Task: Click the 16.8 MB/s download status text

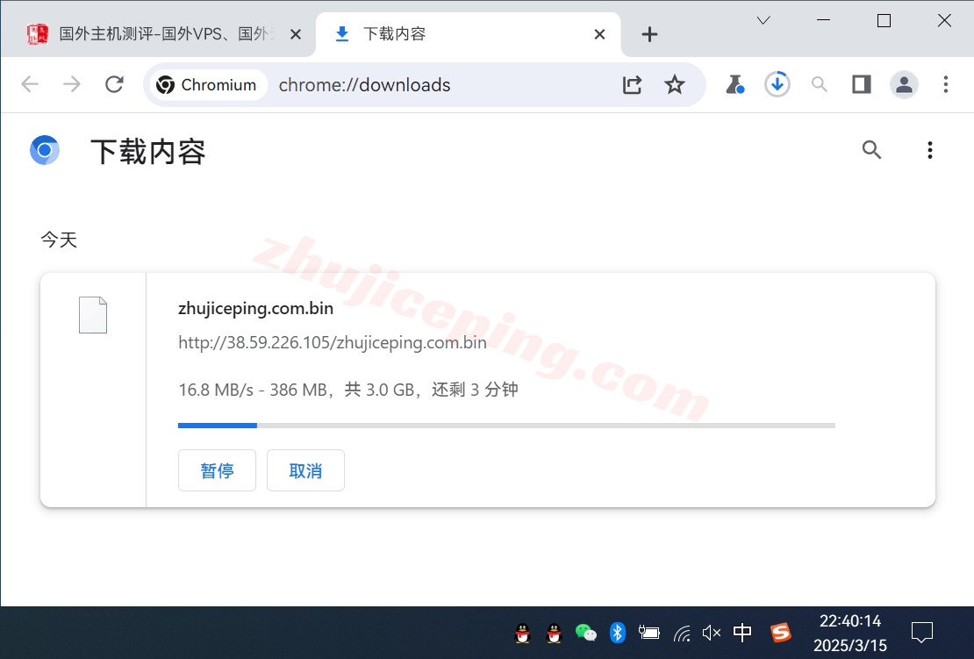Action: (347, 390)
